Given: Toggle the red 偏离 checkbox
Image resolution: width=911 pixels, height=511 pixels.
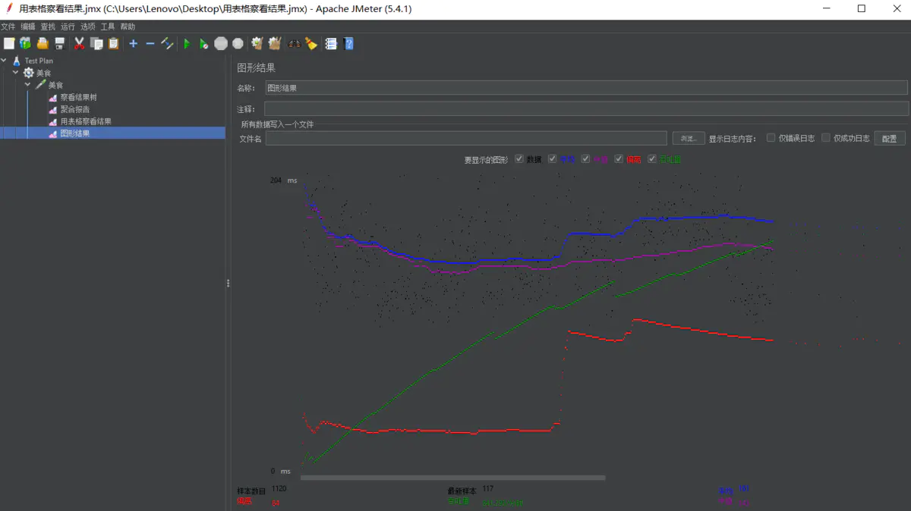Looking at the screenshot, I should tap(619, 159).
